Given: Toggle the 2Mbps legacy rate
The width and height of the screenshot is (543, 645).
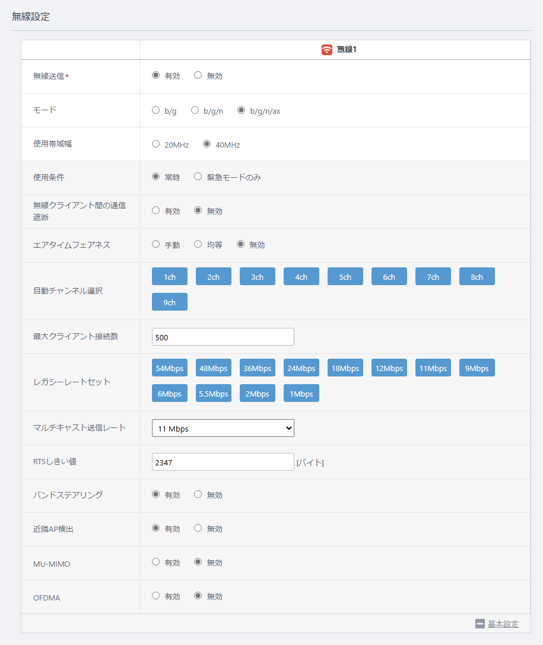Looking at the screenshot, I should (258, 393).
